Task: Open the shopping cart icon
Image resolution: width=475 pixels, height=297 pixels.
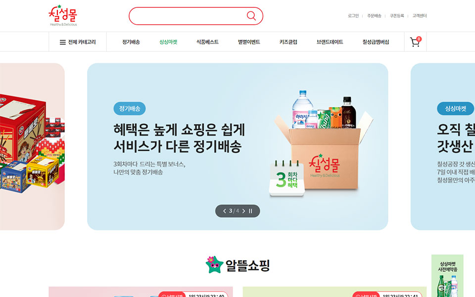Action: (x=415, y=42)
